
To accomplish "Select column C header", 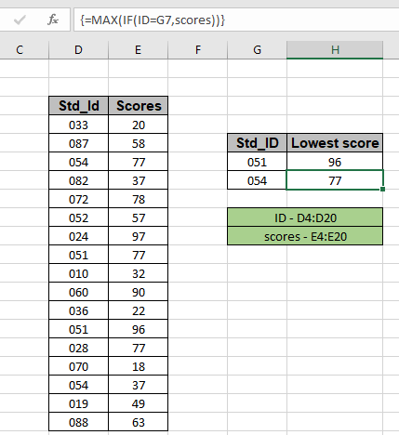I will [20, 50].
